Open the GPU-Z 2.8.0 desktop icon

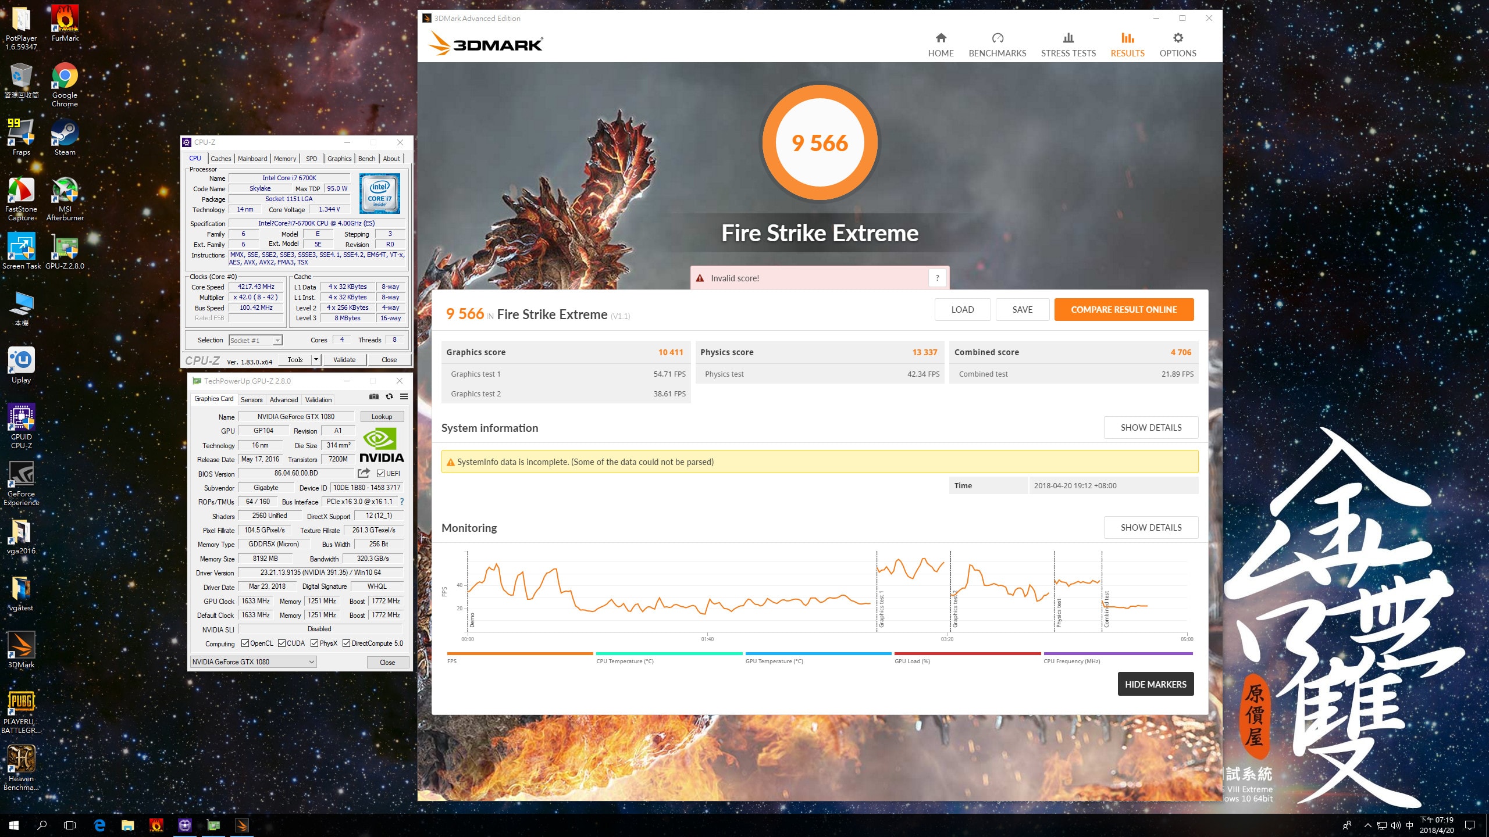65,251
